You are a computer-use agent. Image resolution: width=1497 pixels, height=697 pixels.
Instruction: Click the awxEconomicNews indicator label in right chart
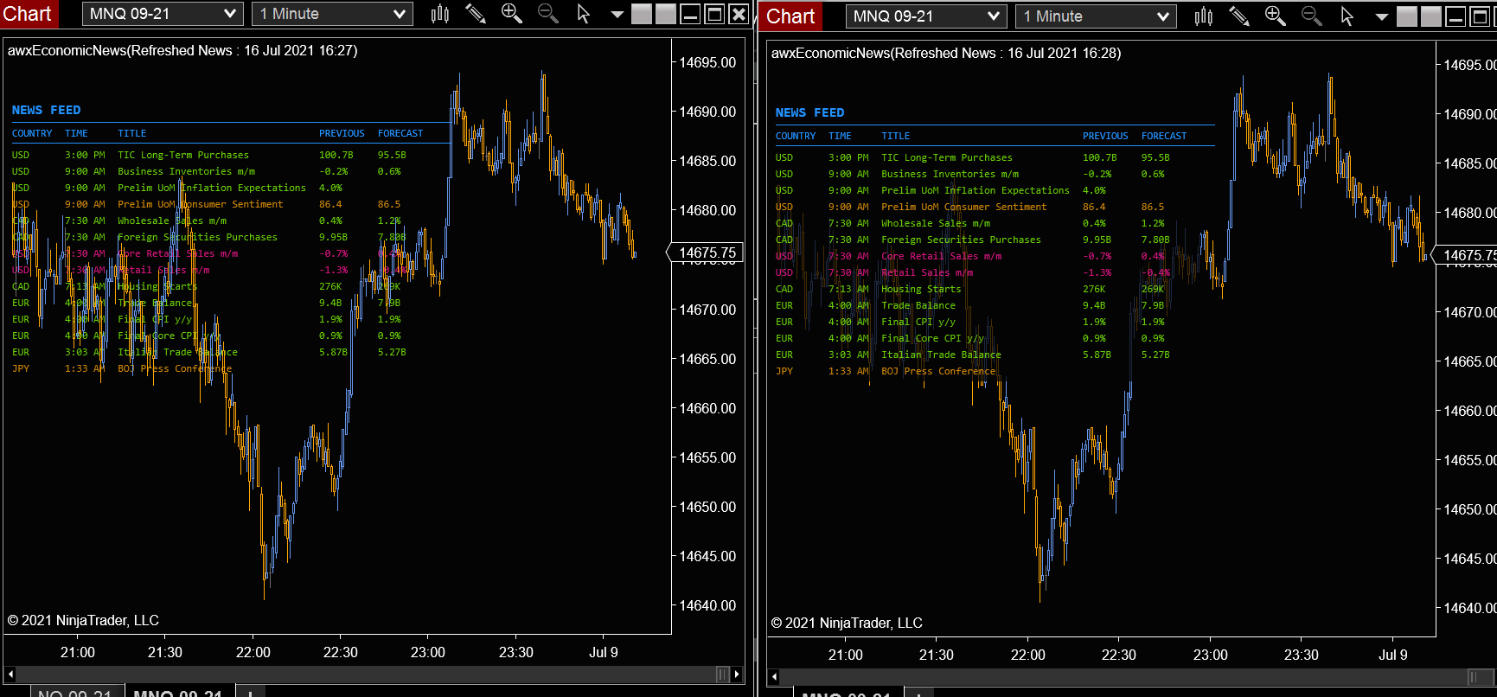(946, 53)
